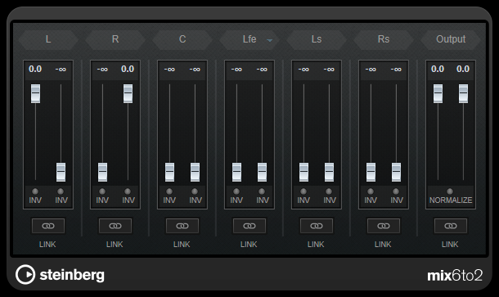
Task: Click the Rs channel right fader handle
Action: pos(396,172)
